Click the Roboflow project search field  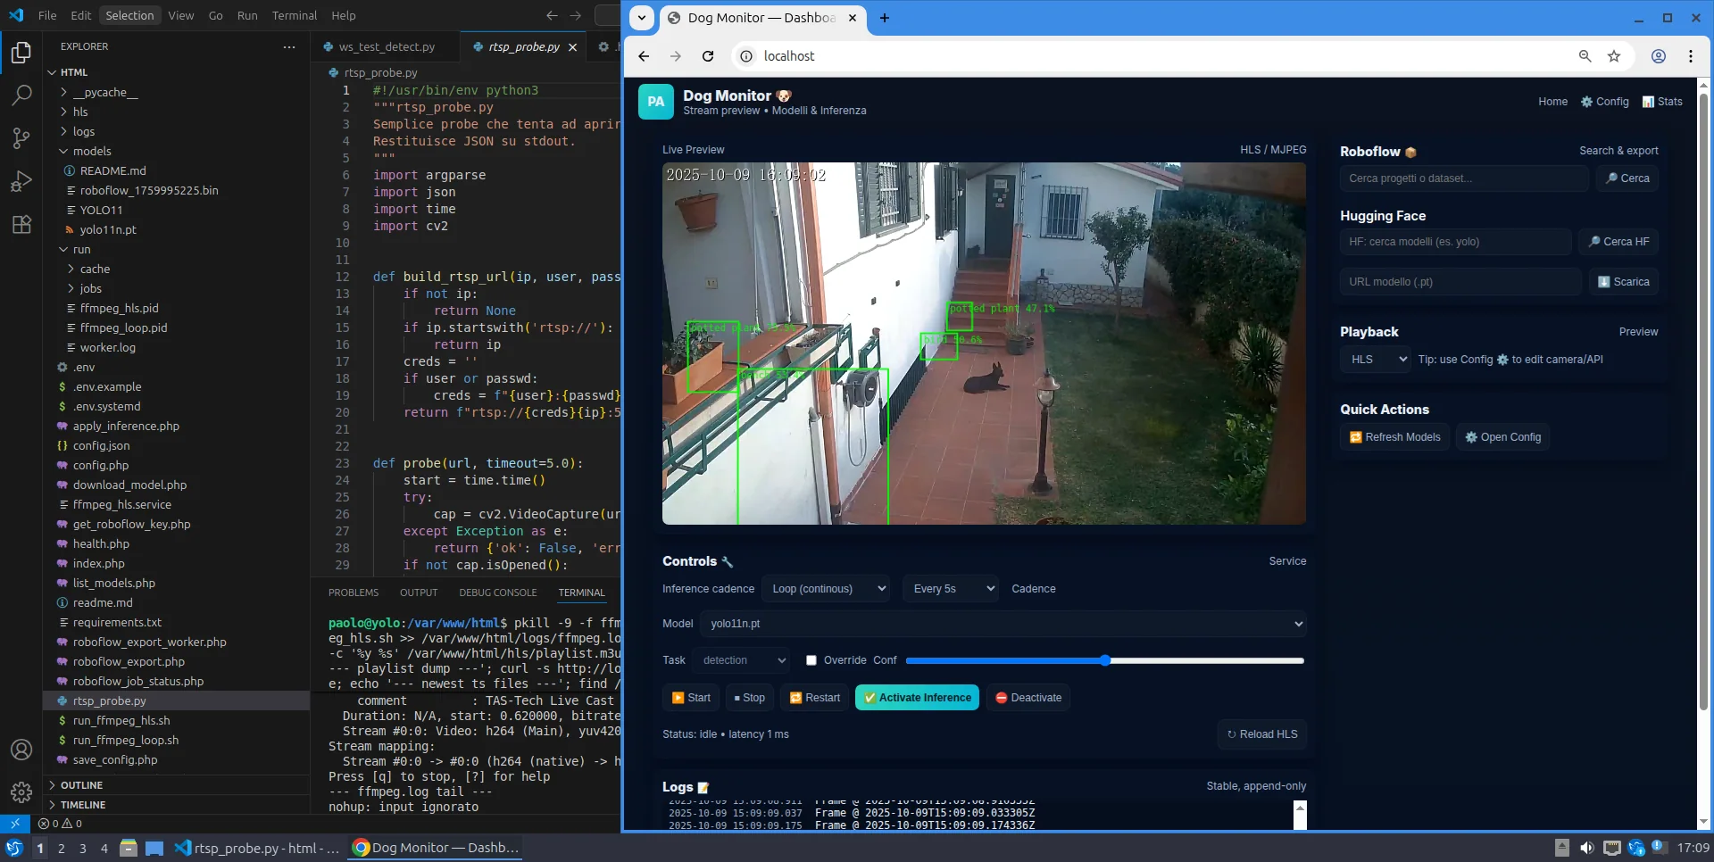pyautogui.click(x=1463, y=178)
